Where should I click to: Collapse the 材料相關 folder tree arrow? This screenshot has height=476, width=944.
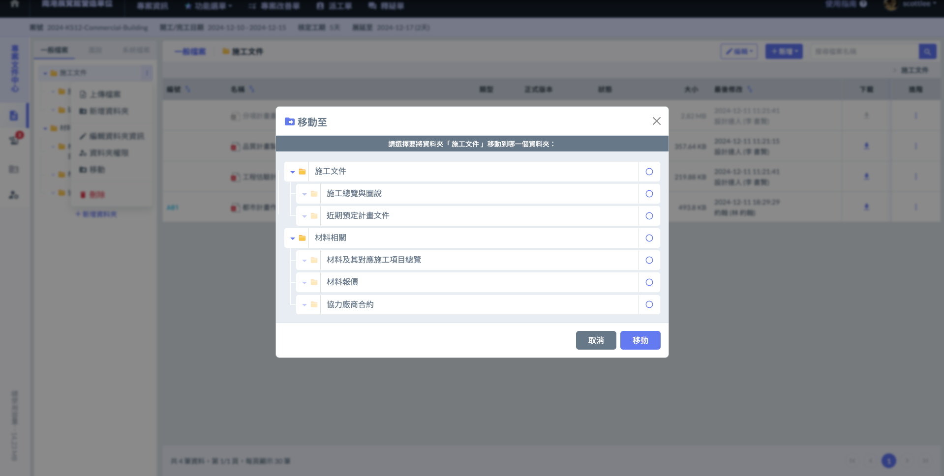point(293,238)
